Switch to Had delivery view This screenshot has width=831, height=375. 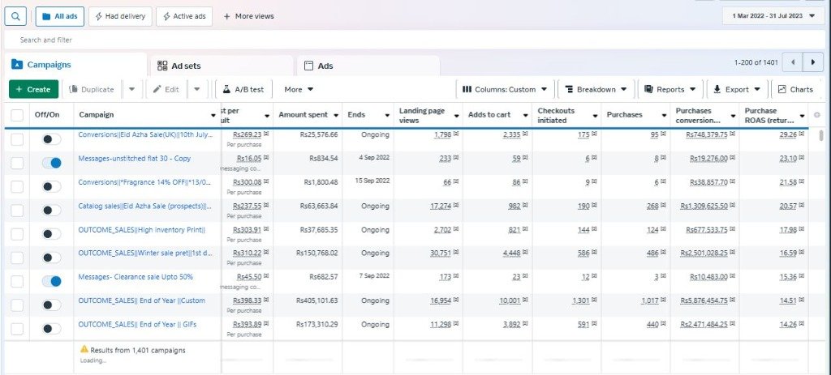(x=120, y=16)
